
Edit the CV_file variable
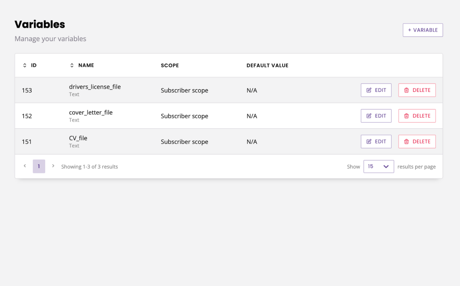376,142
